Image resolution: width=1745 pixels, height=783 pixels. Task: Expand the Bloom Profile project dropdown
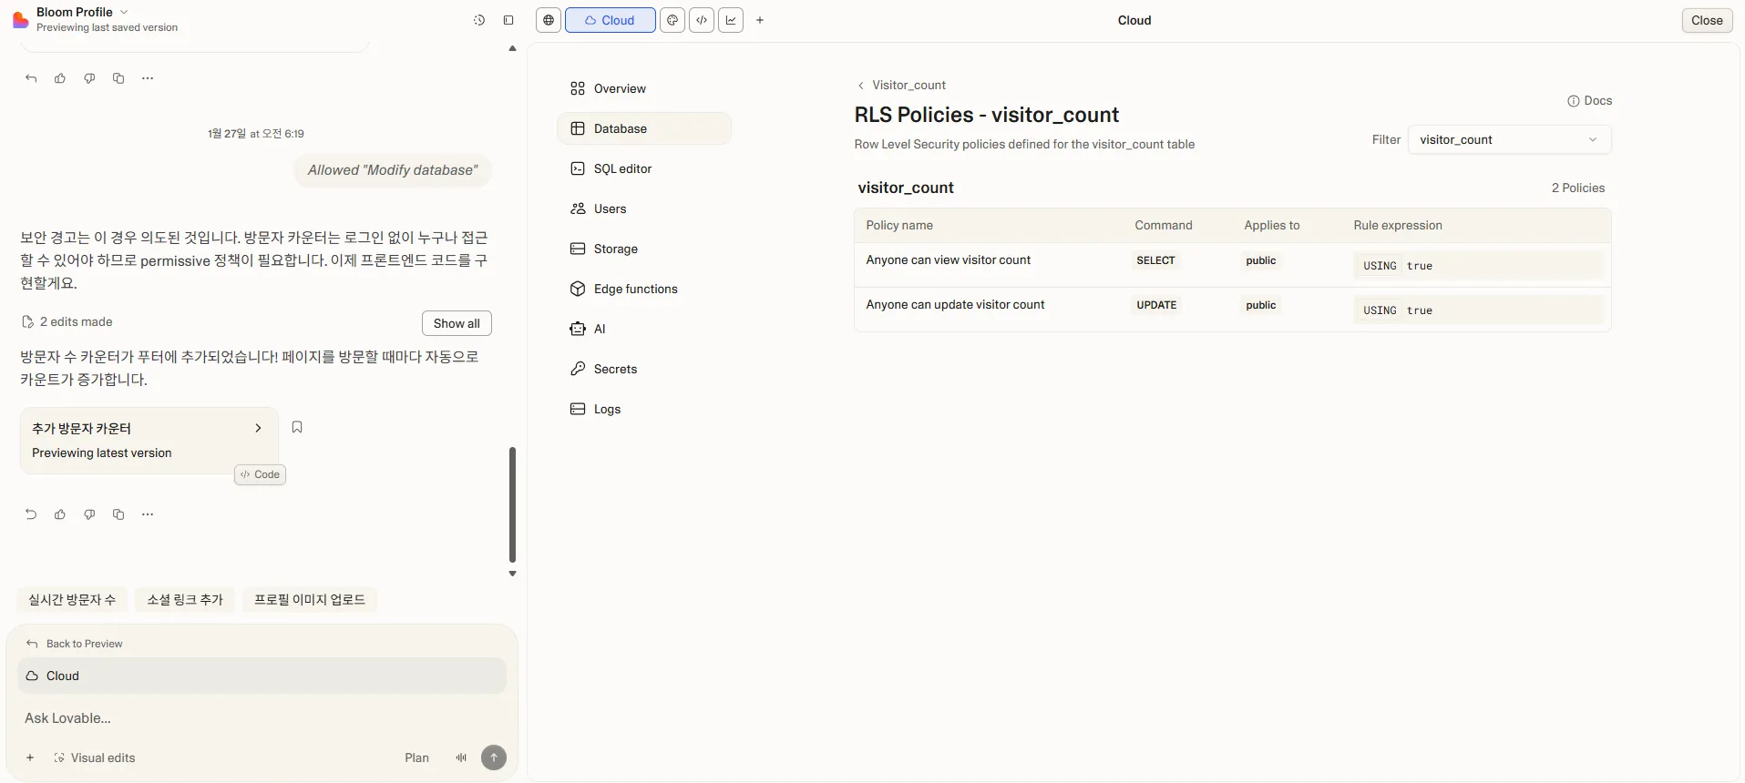click(x=82, y=12)
